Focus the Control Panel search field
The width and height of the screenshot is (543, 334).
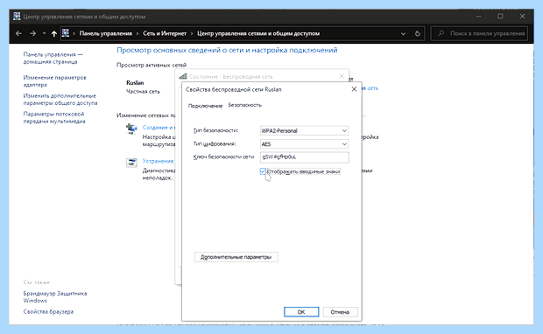[x=479, y=33]
